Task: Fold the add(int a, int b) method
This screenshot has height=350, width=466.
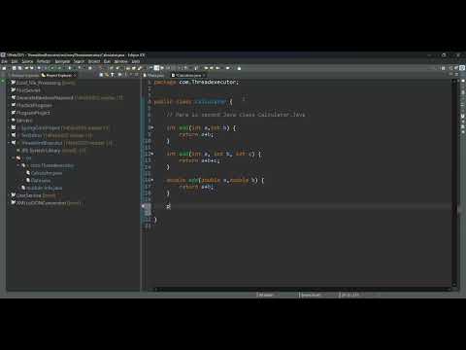Action: point(152,127)
